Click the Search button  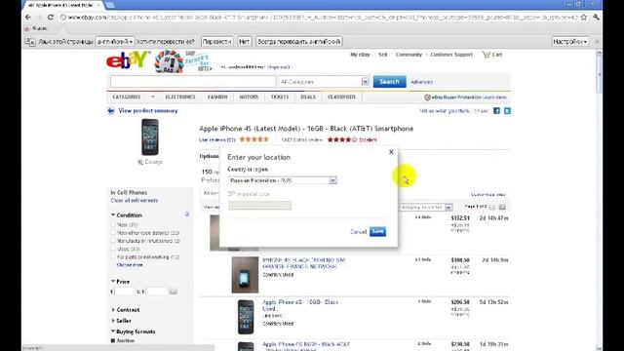point(389,82)
